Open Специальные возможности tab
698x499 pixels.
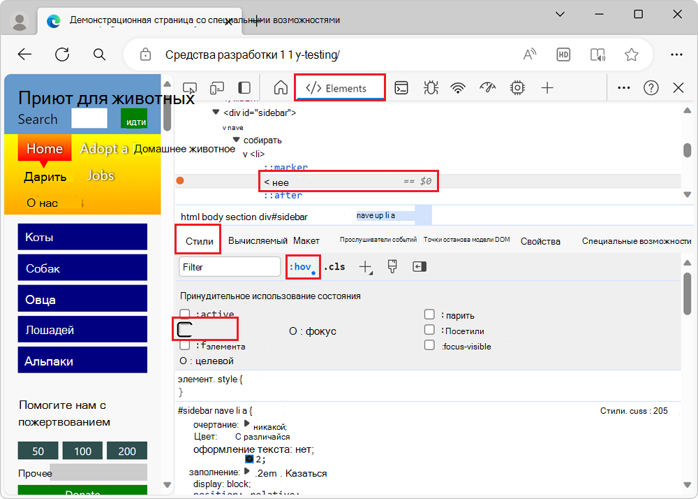click(637, 241)
